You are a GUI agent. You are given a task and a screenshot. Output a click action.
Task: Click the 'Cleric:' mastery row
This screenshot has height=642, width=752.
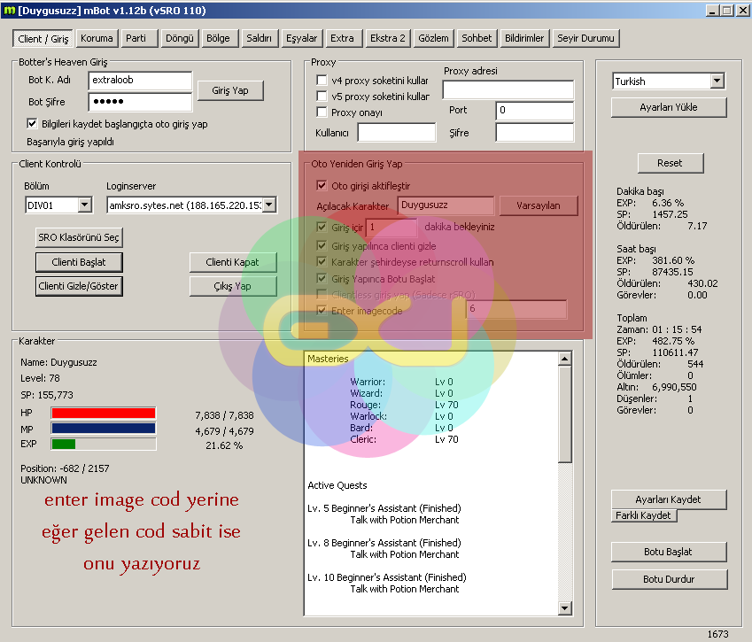click(404, 439)
